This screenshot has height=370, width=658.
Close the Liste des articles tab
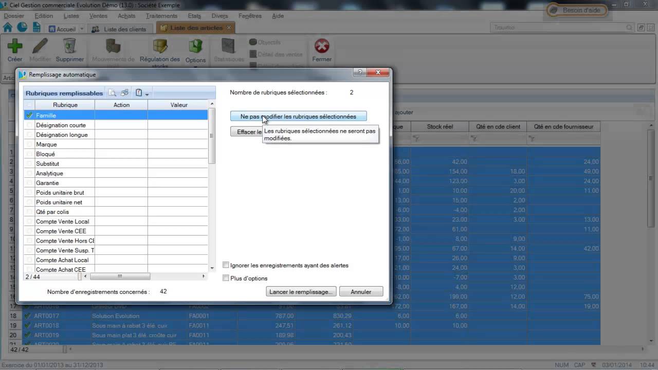pos(229,27)
